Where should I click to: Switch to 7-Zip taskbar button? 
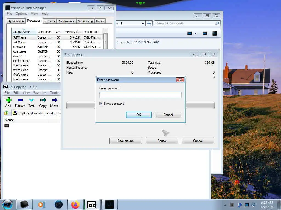coord(92,205)
